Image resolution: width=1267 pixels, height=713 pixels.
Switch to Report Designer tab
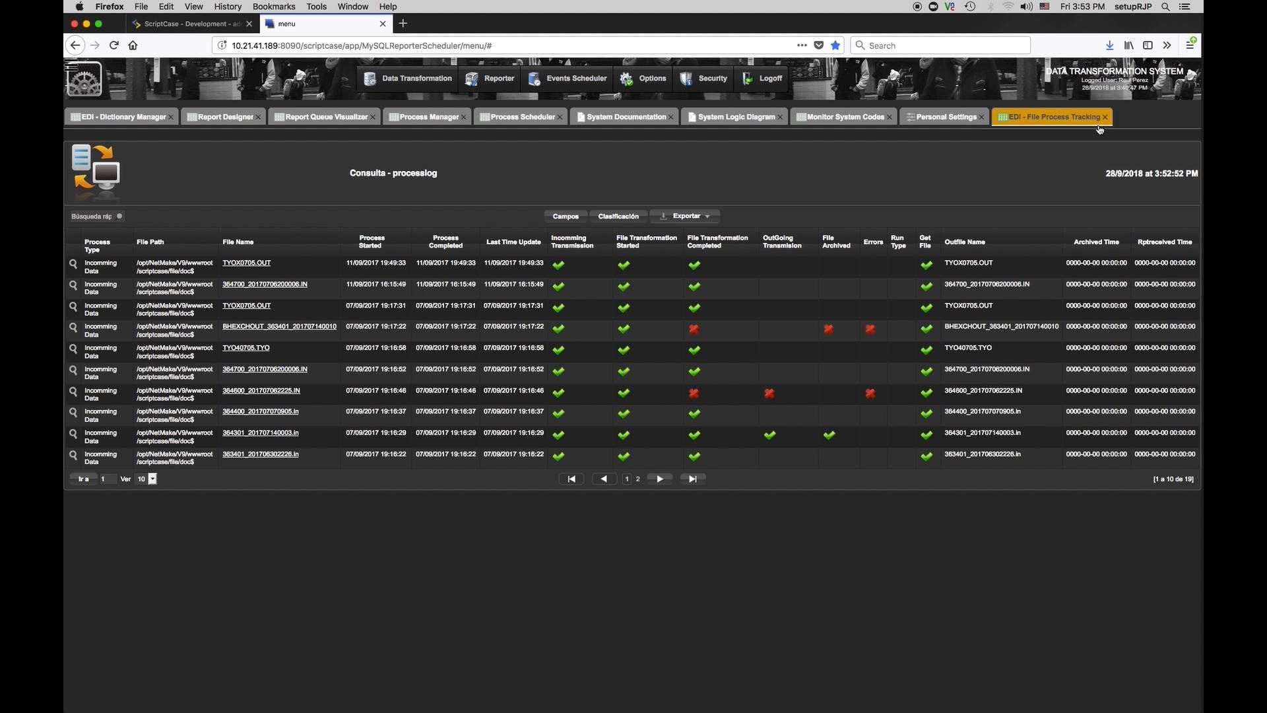225,118
